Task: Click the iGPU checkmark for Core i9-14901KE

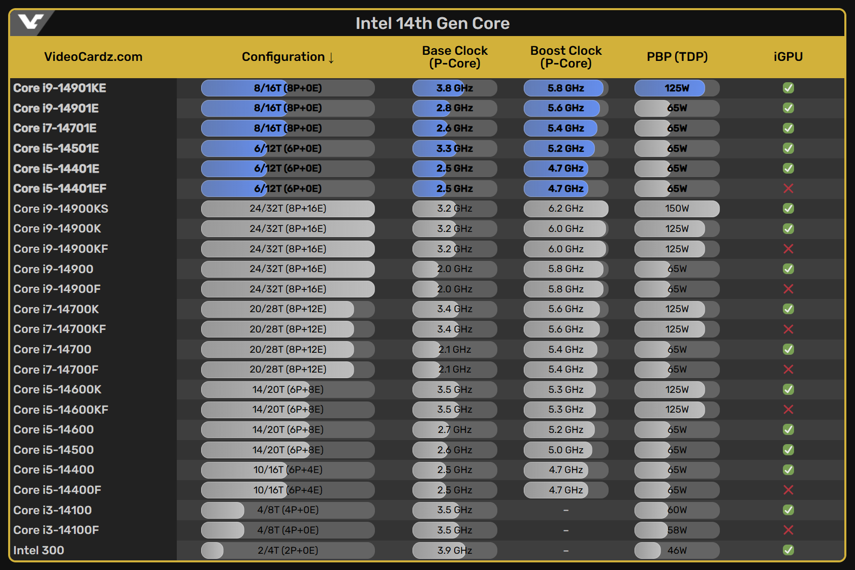Action: click(788, 88)
